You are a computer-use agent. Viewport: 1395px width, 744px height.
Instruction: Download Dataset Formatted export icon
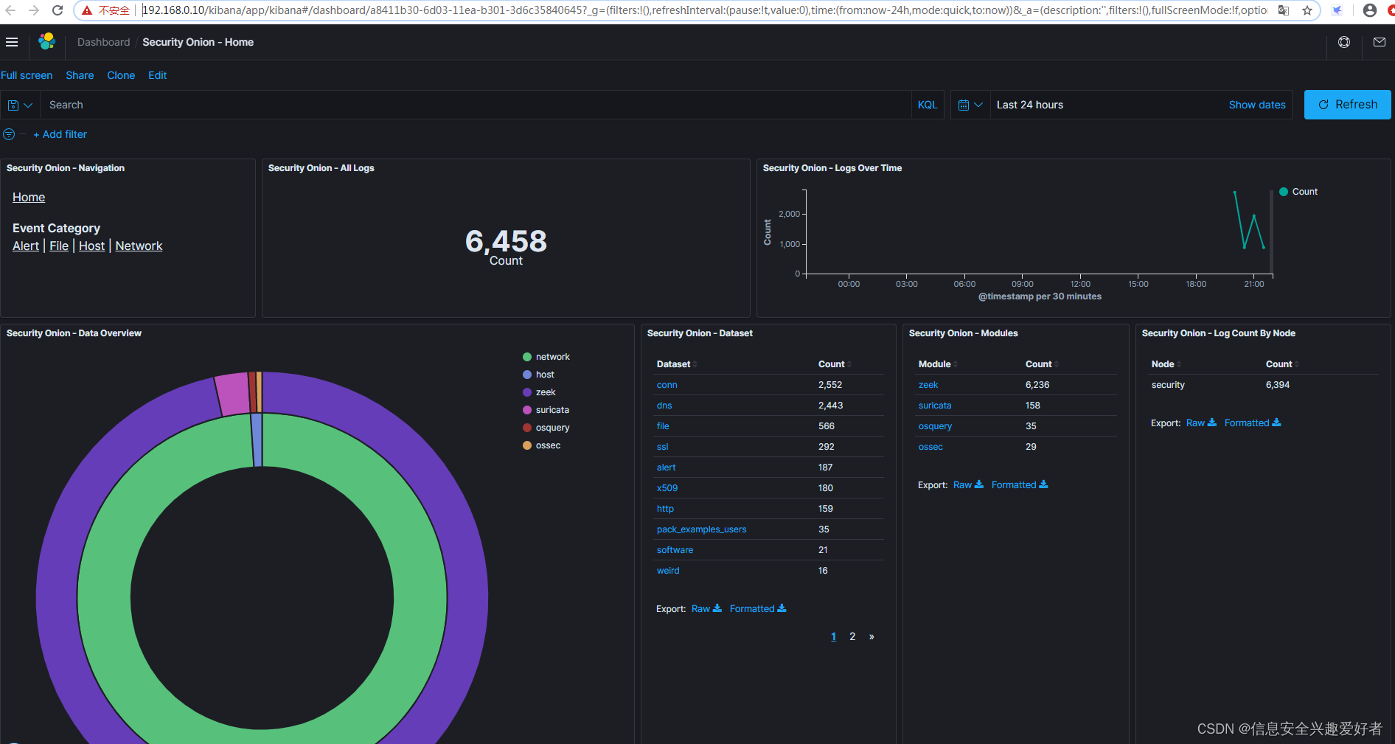[782, 608]
